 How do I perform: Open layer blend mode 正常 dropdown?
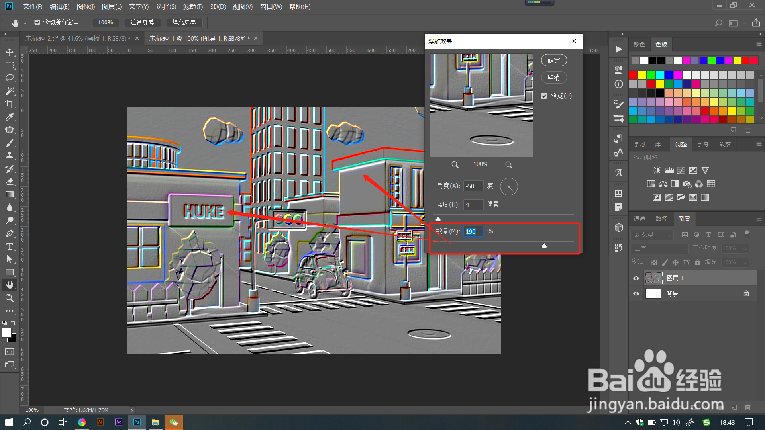[x=660, y=248]
